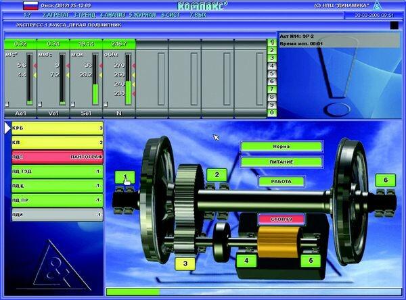This screenshot has width=406, height=300.
Task: Select channel button 3 in number column
Action: coord(272,58)
